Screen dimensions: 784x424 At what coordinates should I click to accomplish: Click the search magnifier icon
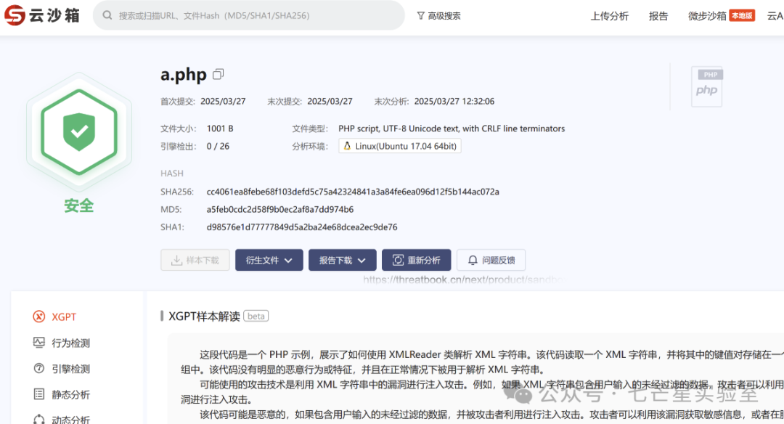107,15
